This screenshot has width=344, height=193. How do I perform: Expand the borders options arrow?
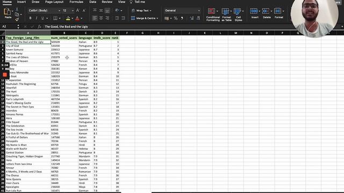[x=60, y=18]
